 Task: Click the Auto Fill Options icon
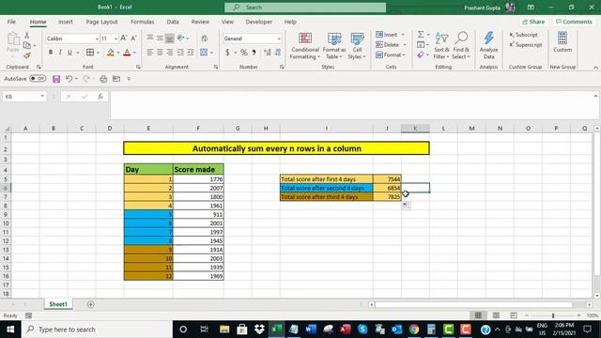[x=407, y=207]
